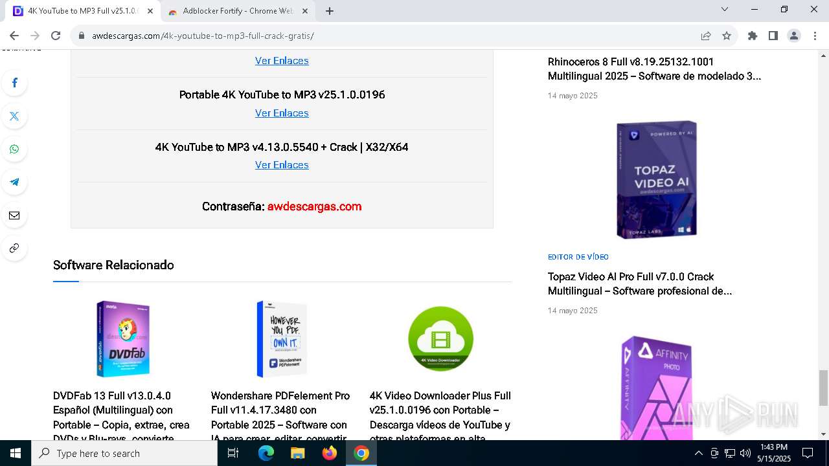Share the page via WhatsApp

point(14,150)
